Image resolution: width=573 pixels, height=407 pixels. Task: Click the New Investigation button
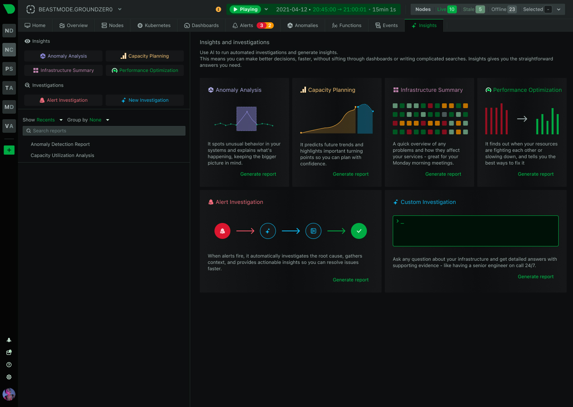[145, 100]
